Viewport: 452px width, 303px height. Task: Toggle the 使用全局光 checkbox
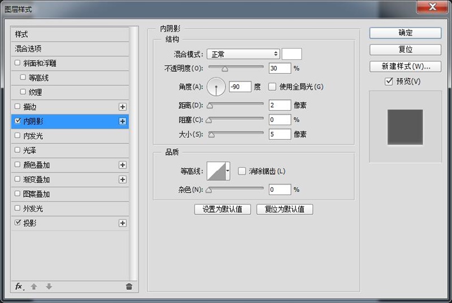coord(272,87)
